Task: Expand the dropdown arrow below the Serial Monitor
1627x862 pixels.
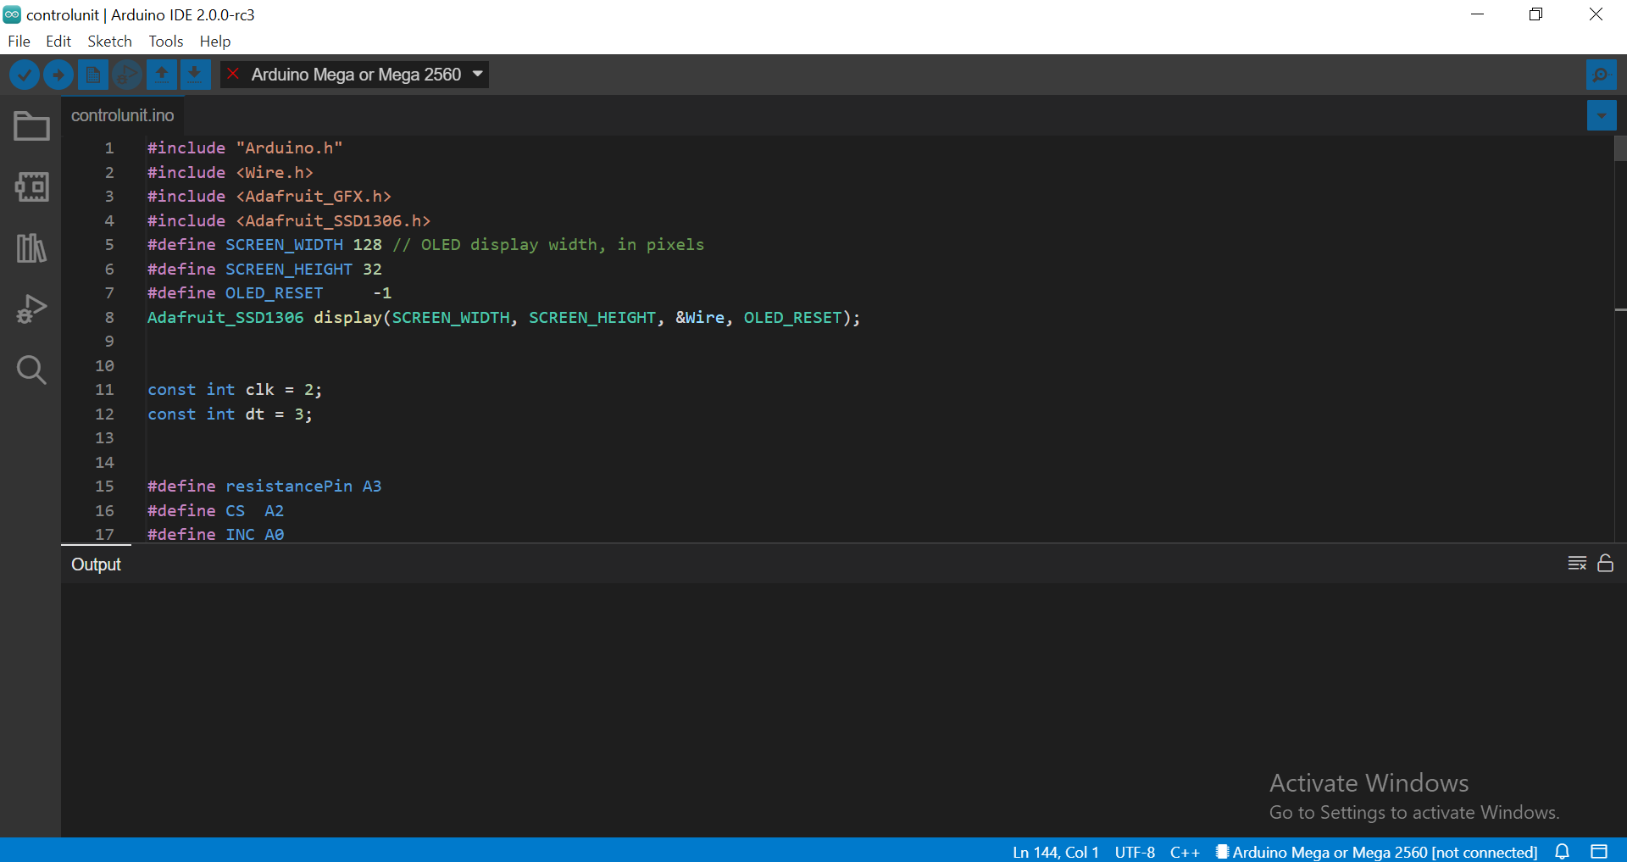Action: (1602, 115)
